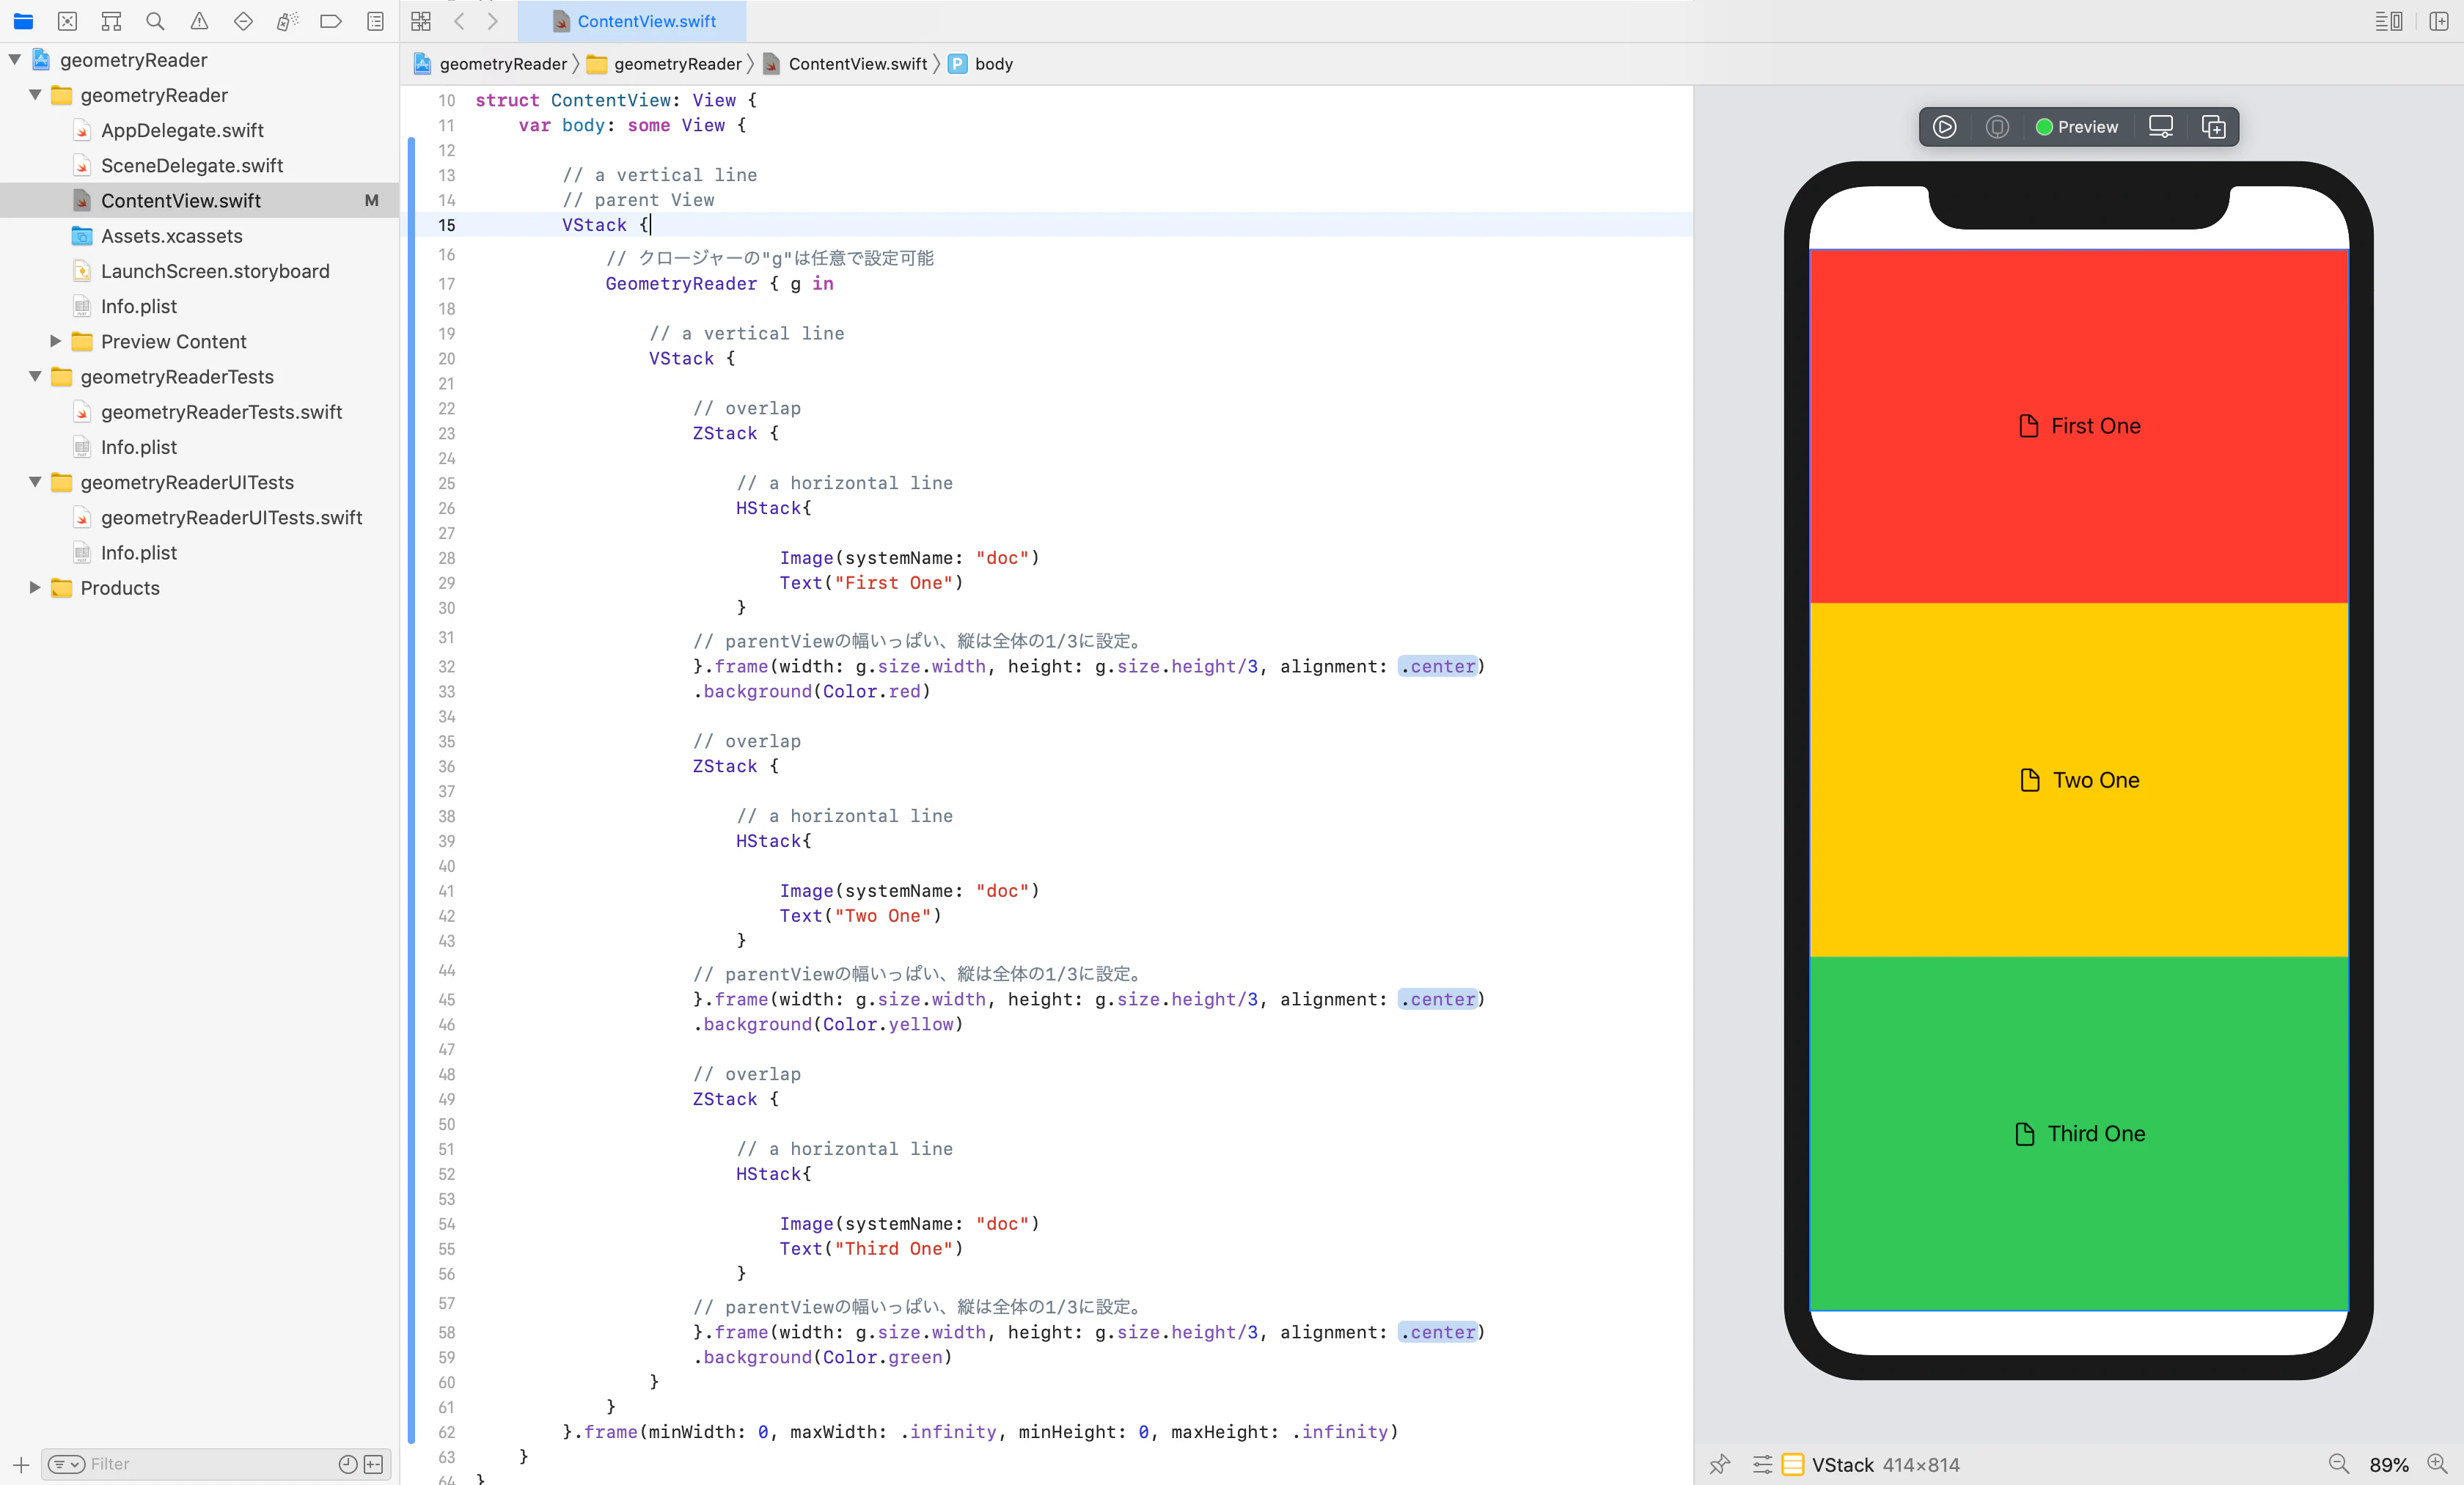This screenshot has height=1485, width=2464.
Task: Duplicate the preview with the plus icon
Action: coord(2213,127)
